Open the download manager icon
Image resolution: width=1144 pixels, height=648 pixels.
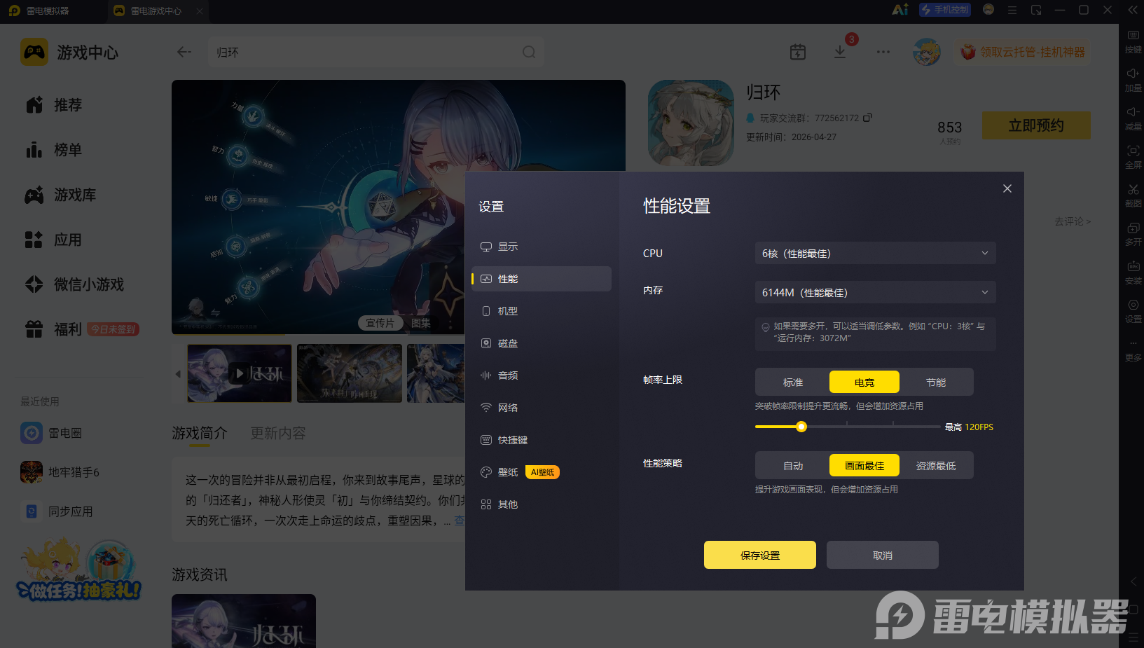point(839,52)
